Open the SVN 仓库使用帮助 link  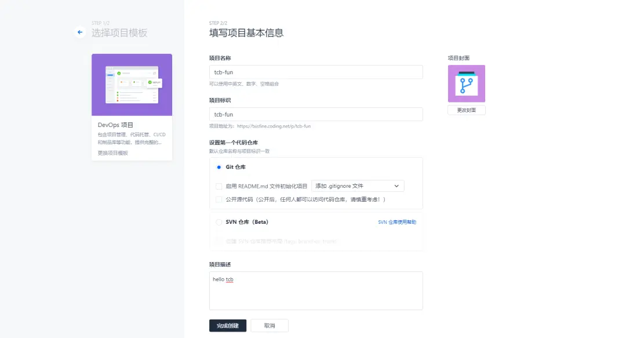(397, 222)
